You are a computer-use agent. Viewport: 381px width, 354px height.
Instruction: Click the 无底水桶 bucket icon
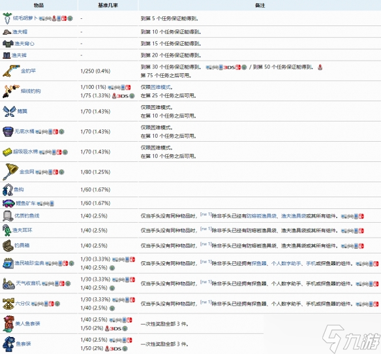click(8, 132)
